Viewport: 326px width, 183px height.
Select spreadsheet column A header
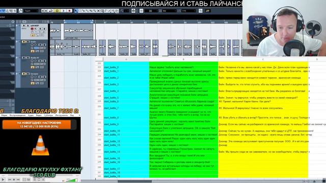pyautogui.click(x=126, y=59)
